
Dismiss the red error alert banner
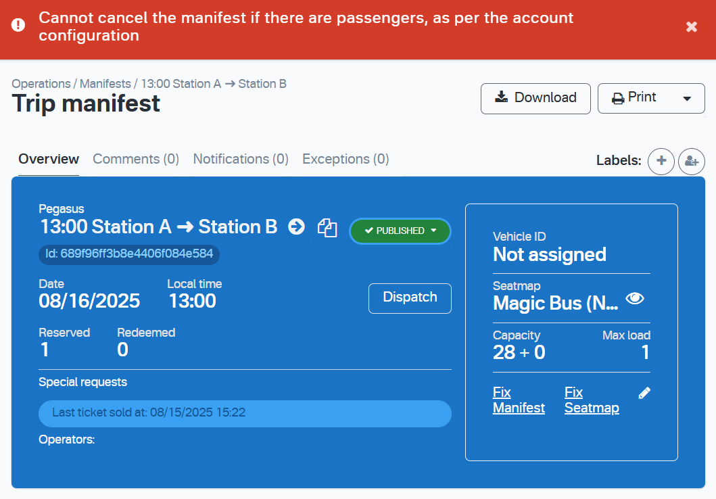click(x=692, y=27)
